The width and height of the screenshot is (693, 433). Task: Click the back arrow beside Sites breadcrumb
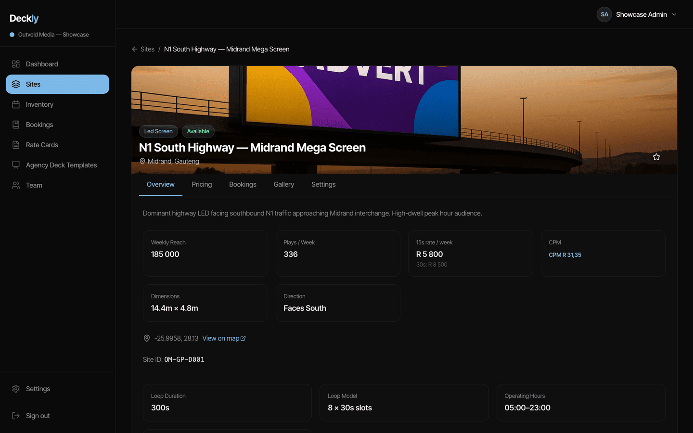135,49
